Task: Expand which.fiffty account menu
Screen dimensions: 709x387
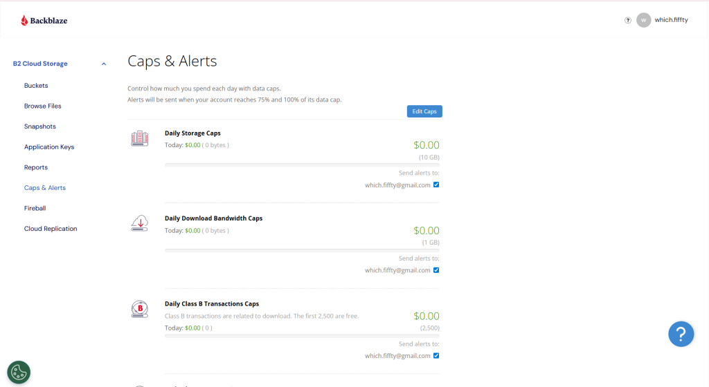Action: coord(671,20)
